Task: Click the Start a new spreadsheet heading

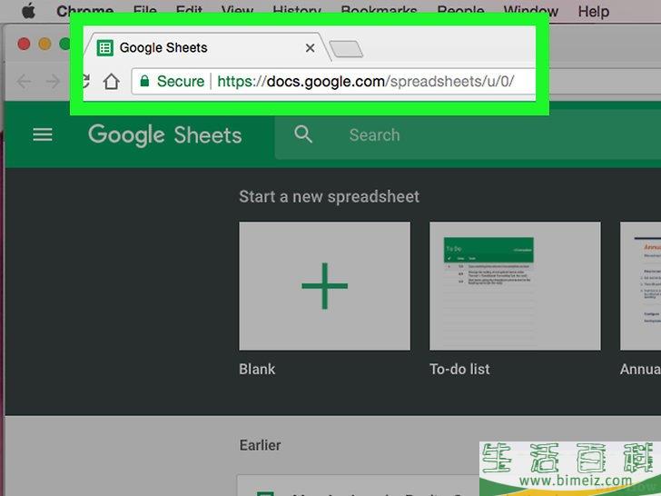Action: pos(330,196)
